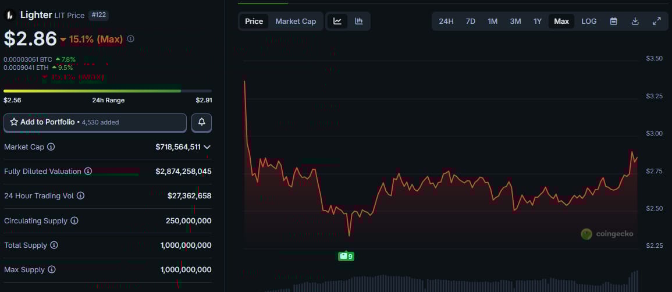Set chart range to 1M

point(492,21)
